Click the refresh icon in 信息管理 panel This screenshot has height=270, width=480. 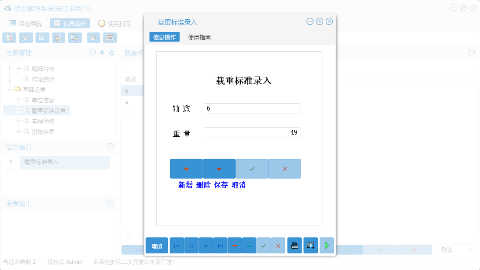coord(113,52)
